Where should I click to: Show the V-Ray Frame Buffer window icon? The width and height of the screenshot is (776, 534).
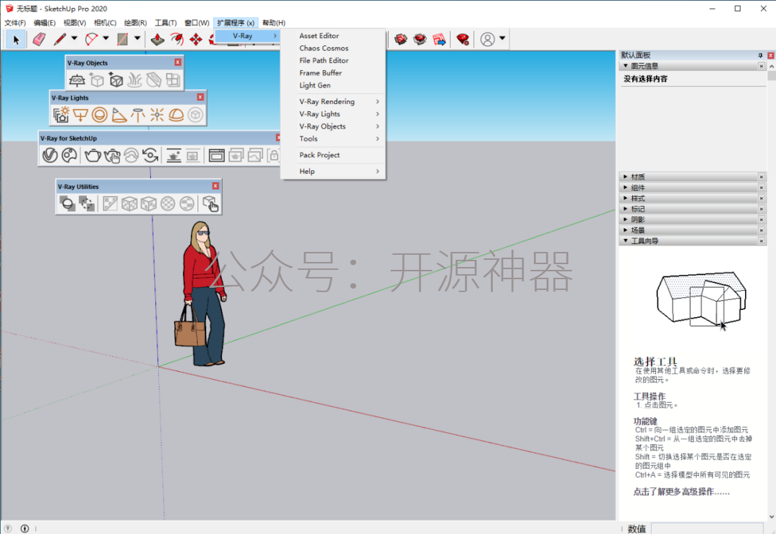(x=216, y=155)
